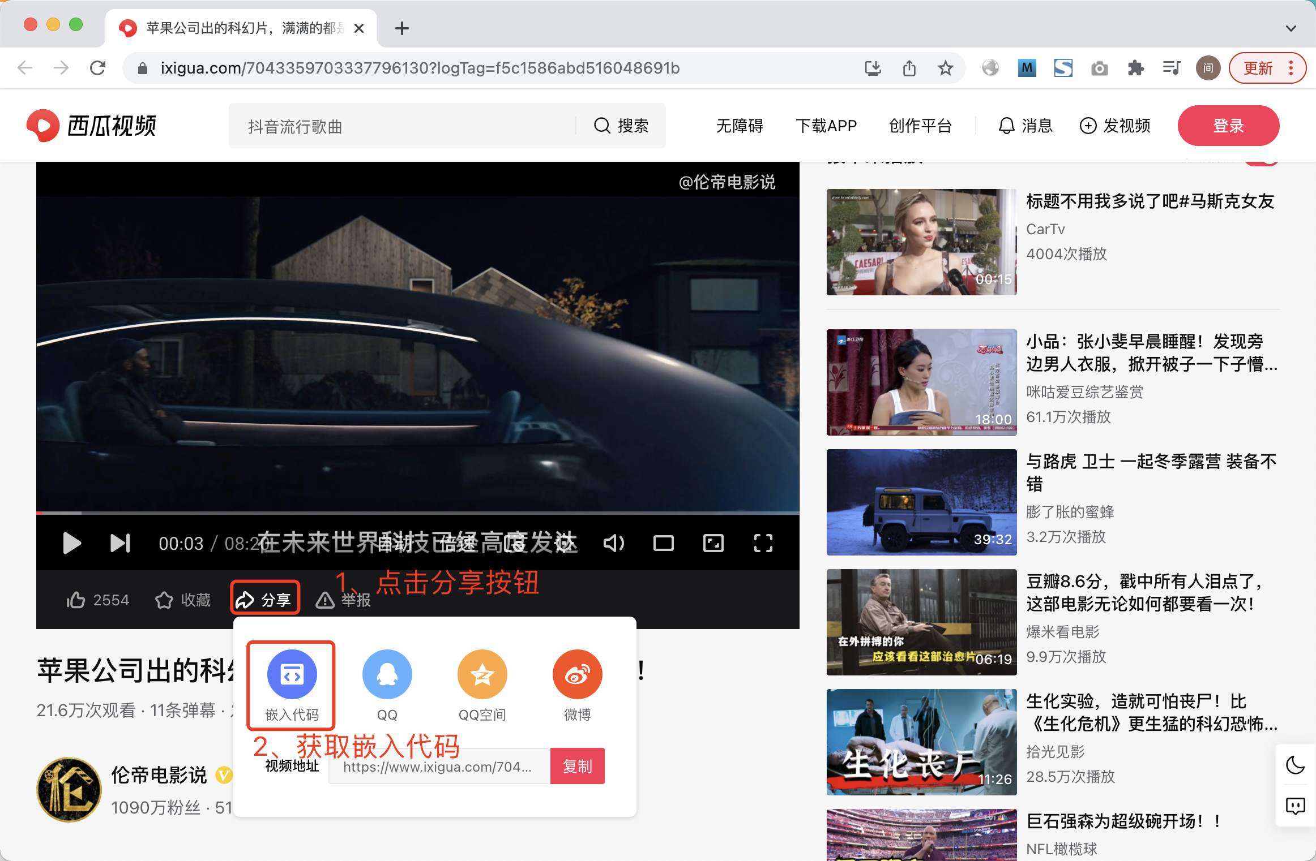Open the globe extension icon

[x=990, y=68]
